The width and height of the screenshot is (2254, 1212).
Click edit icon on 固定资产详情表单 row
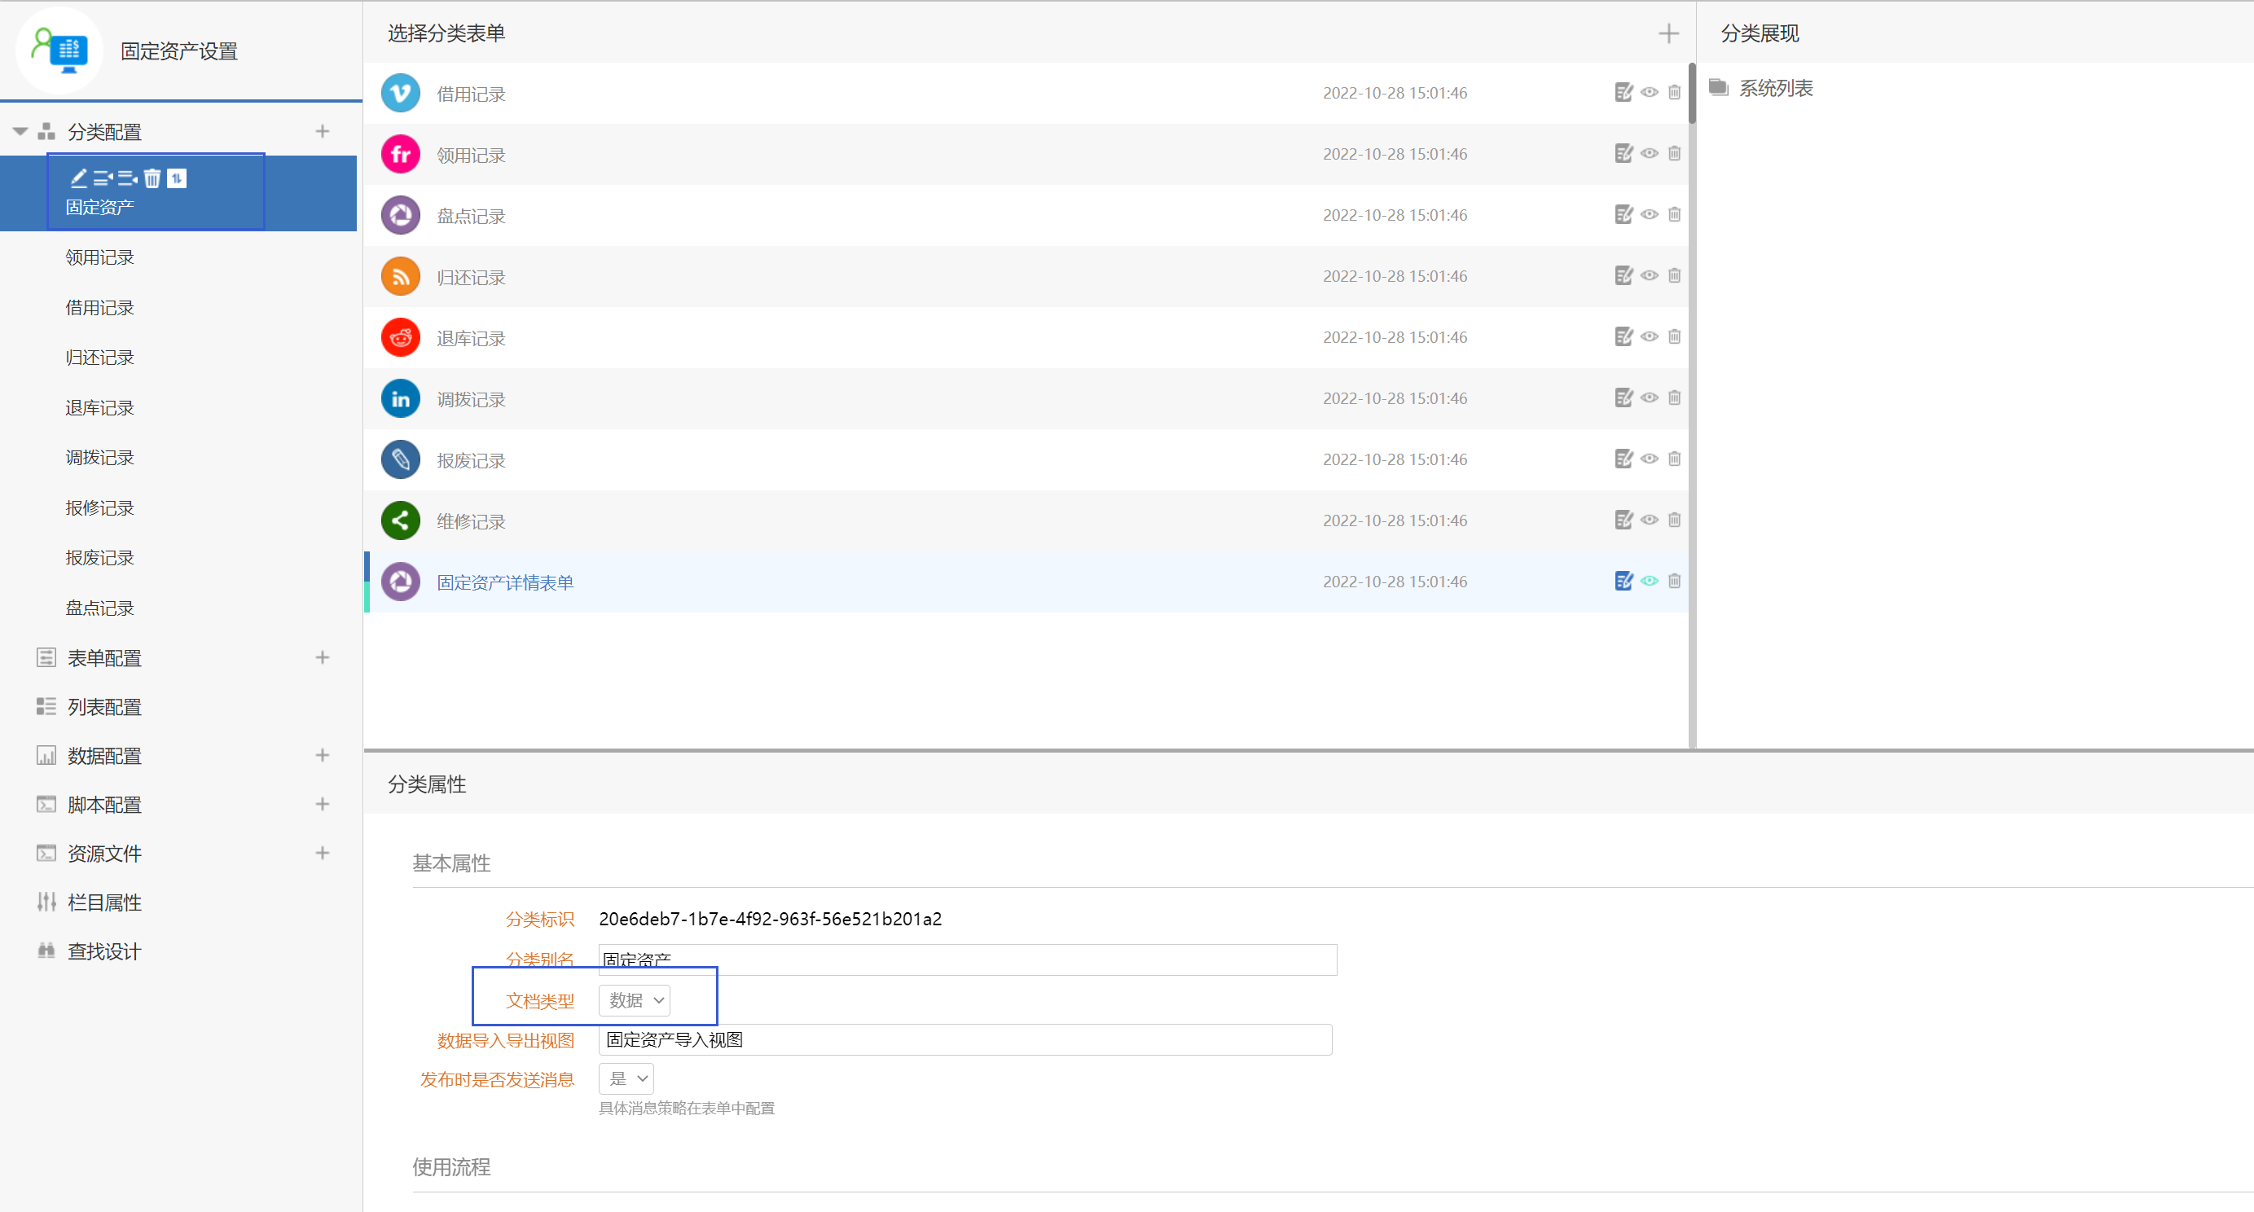(1623, 581)
